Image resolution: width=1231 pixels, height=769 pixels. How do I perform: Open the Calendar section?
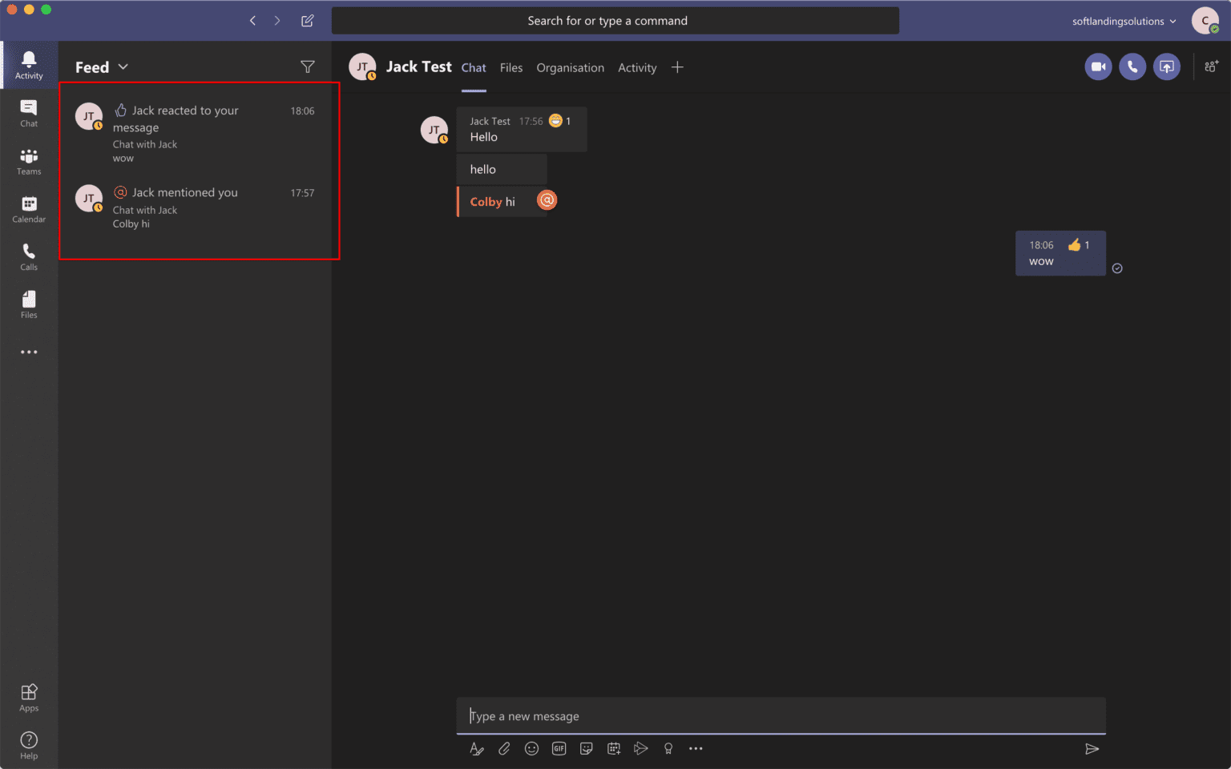pyautogui.click(x=29, y=209)
